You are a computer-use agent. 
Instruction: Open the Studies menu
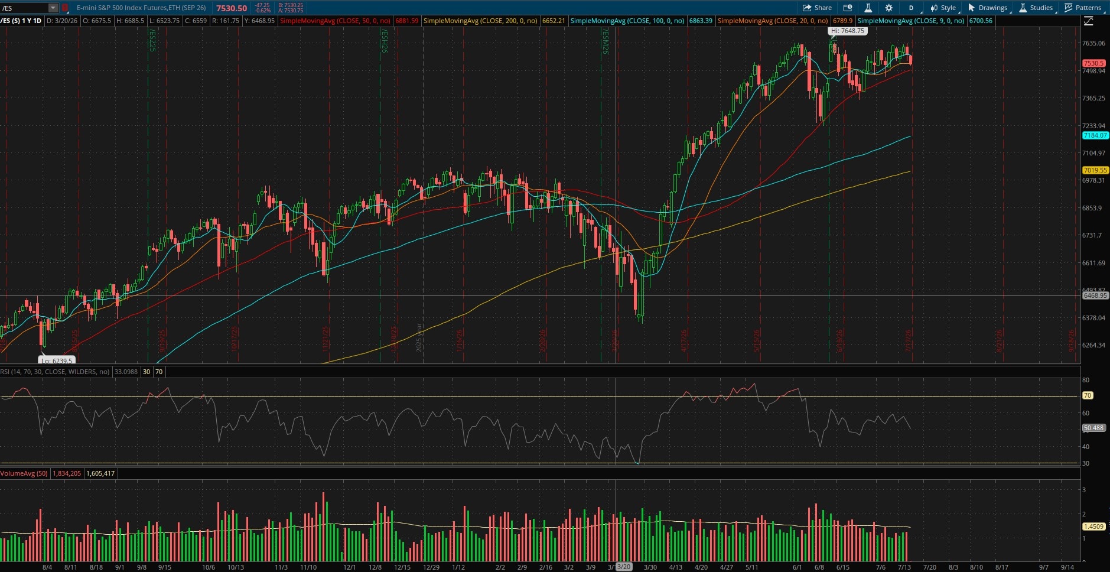[1036, 8]
